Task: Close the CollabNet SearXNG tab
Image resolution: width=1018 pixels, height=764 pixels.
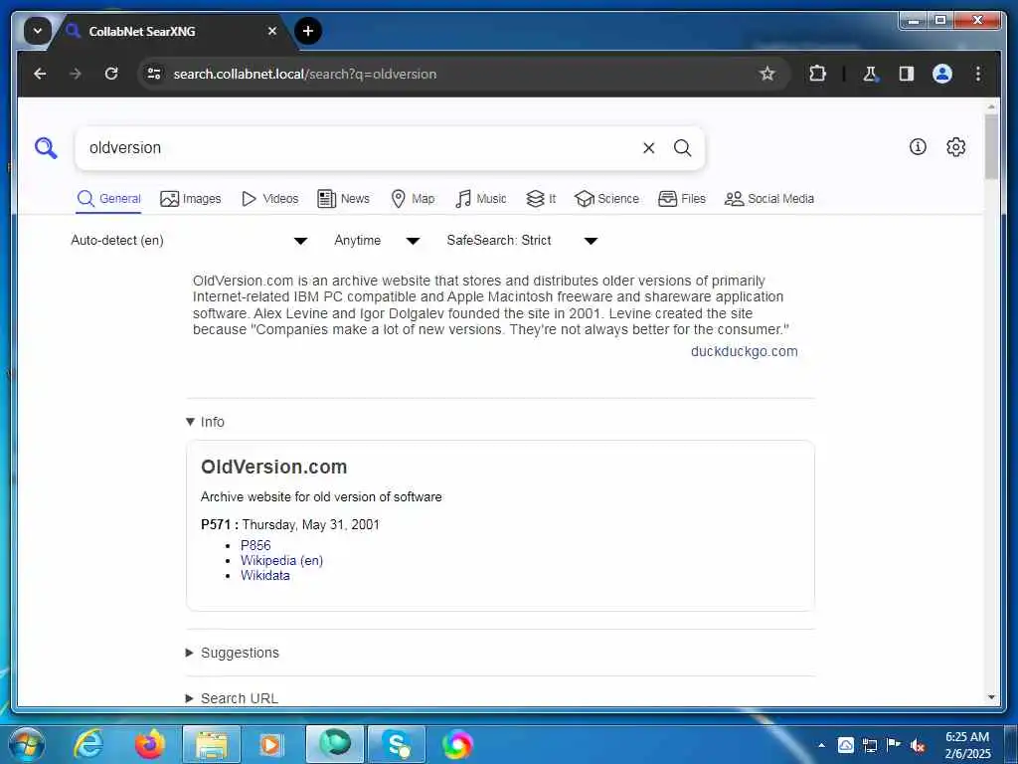Action: [272, 31]
